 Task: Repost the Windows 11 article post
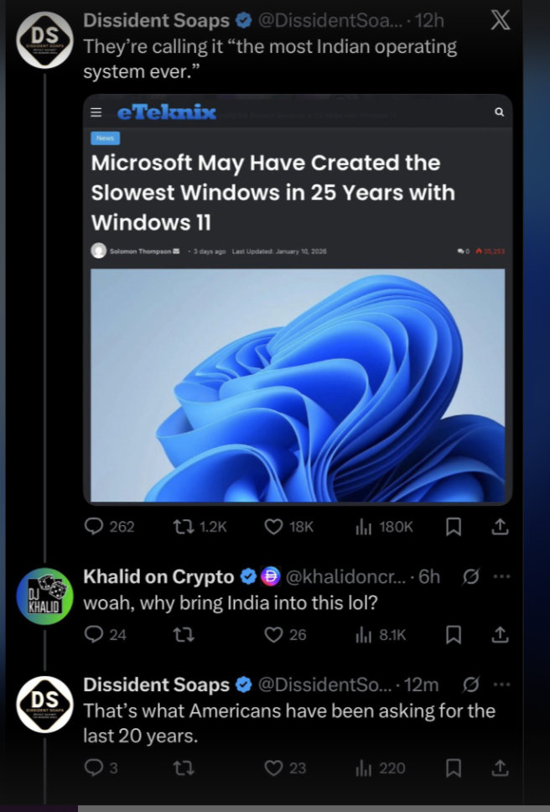click(183, 526)
